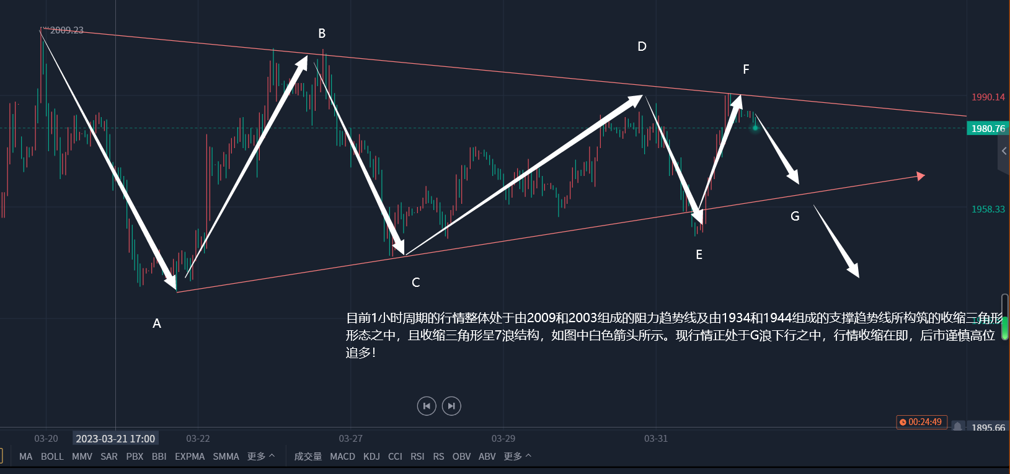The width and height of the screenshot is (1010, 474).
Task: Select the 成交量 volume indicator
Action: coord(308,456)
